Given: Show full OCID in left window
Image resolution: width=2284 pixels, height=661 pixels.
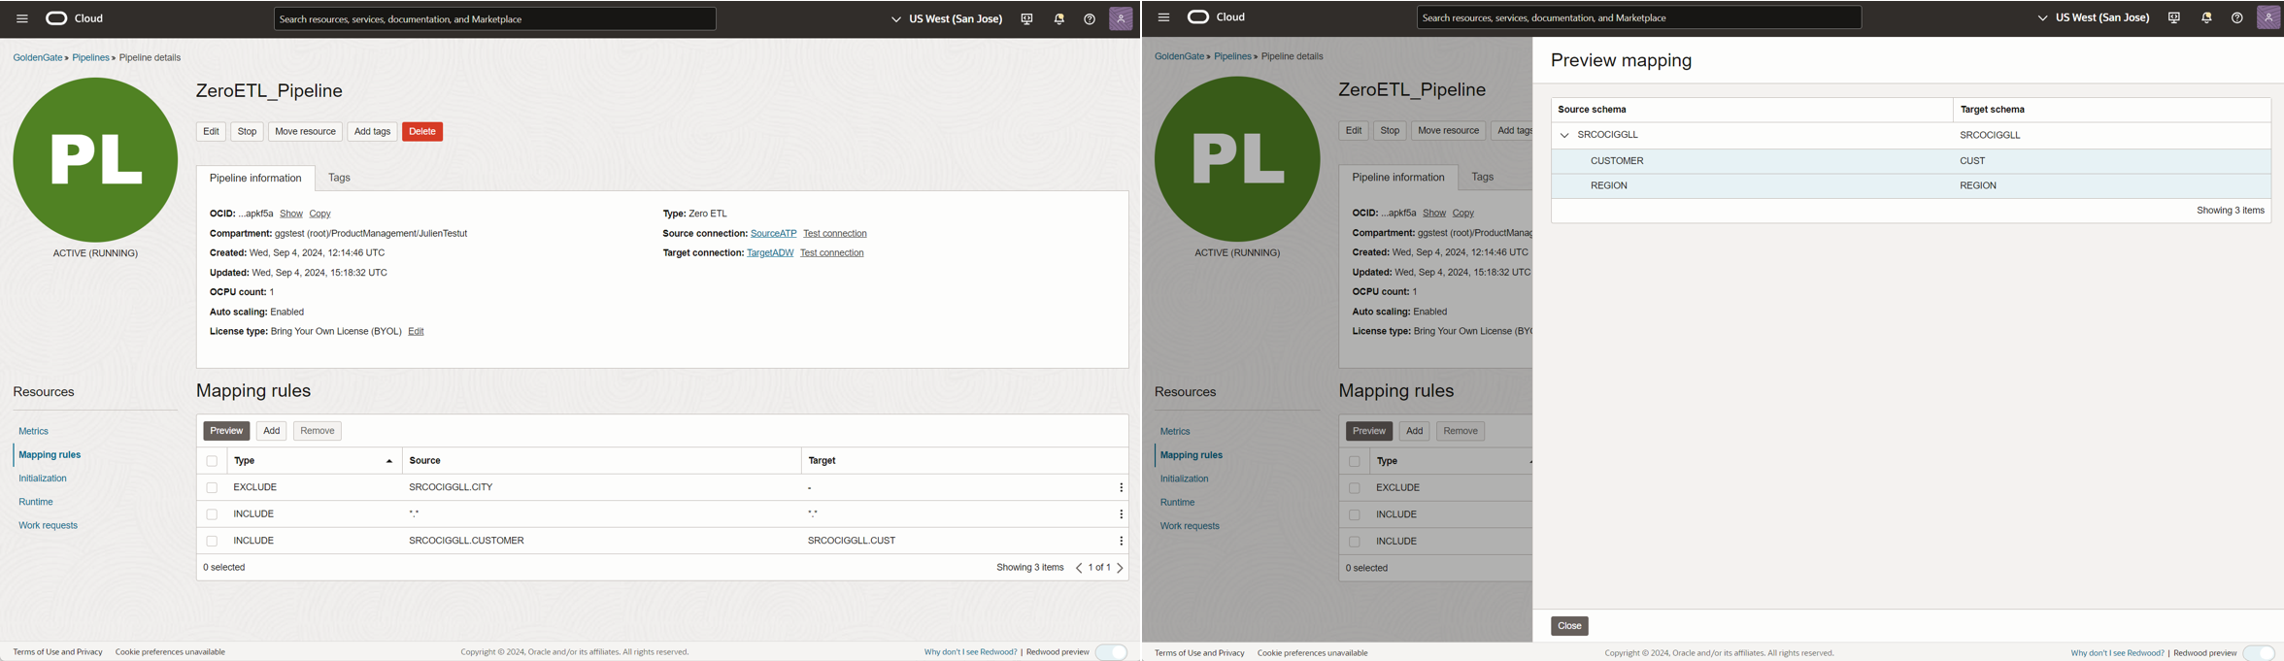Looking at the screenshot, I should [x=291, y=214].
